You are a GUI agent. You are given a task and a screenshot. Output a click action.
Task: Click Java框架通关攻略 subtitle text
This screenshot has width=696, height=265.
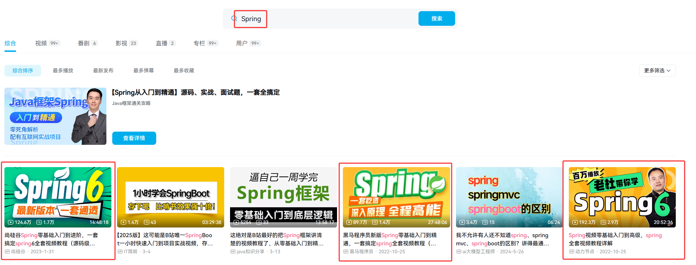[131, 103]
